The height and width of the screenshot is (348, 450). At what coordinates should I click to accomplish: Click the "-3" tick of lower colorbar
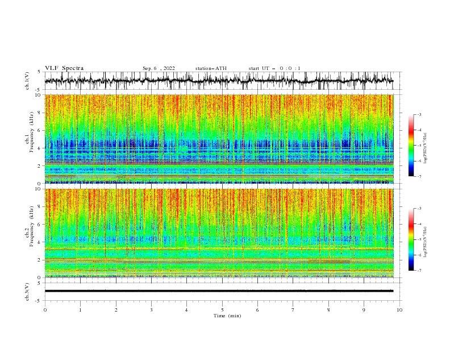(419, 209)
